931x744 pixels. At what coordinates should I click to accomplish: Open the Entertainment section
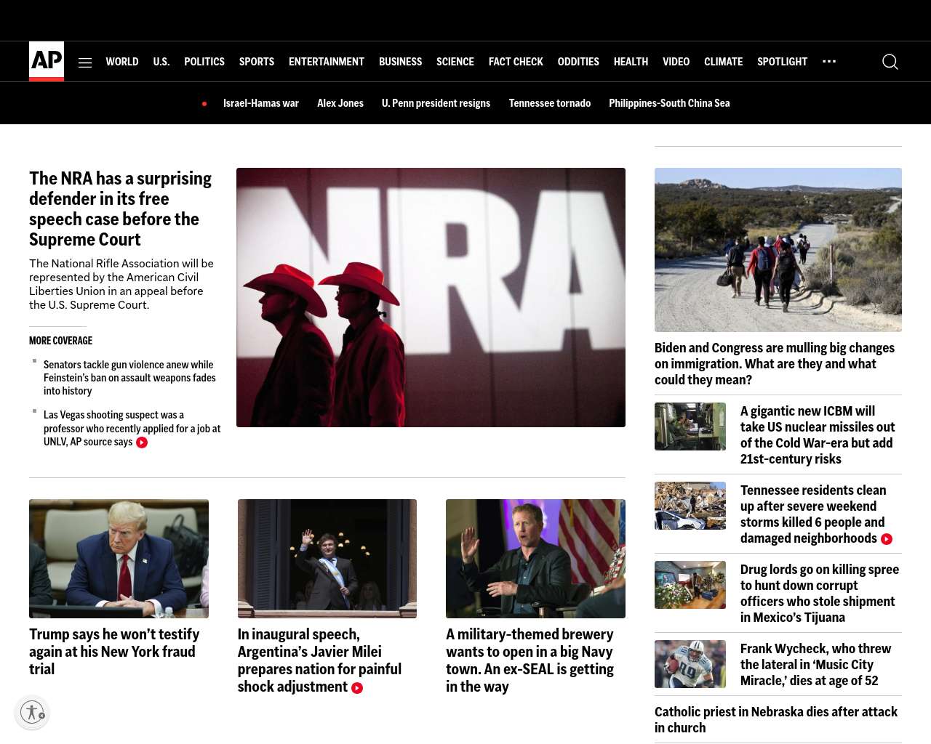tap(327, 62)
